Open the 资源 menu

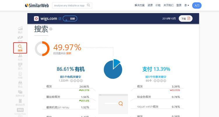[x=150, y=5]
